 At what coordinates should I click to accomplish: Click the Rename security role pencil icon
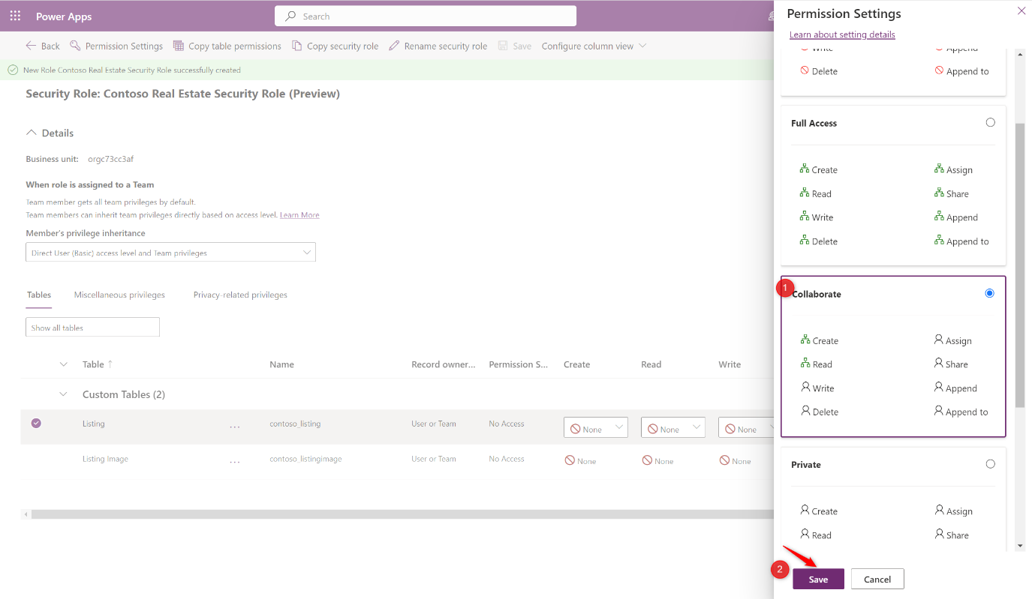[x=393, y=46]
